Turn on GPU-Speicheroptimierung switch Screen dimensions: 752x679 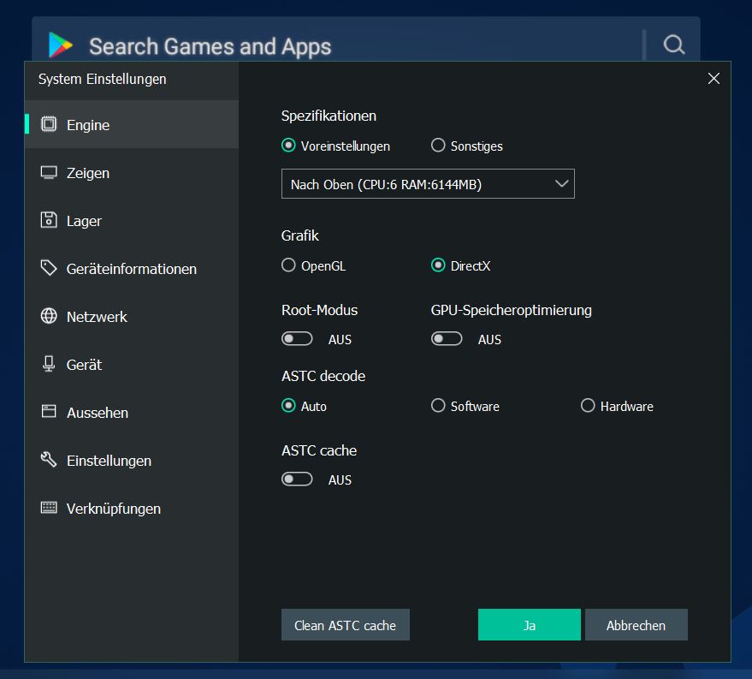point(447,339)
